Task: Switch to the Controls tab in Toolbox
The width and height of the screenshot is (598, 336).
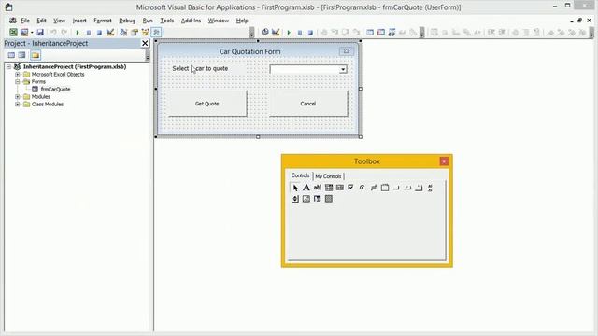Action: click(x=300, y=175)
